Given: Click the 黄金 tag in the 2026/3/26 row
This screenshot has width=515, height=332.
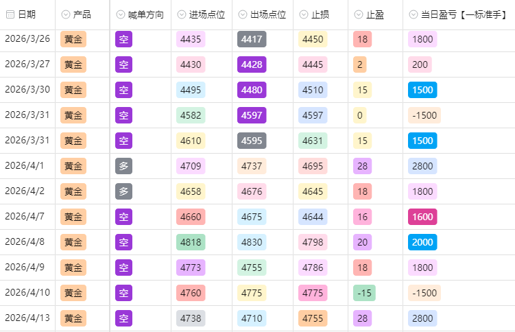Looking at the screenshot, I should click(x=73, y=39).
